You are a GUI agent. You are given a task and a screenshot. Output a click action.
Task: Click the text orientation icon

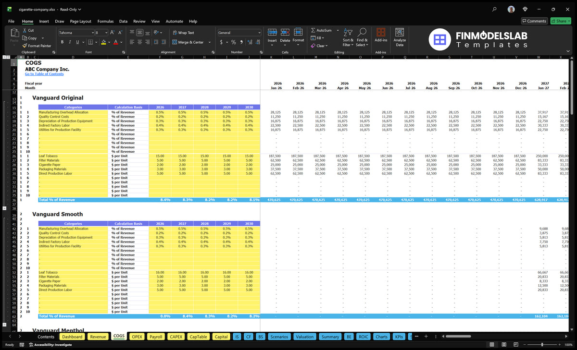tap(157, 33)
